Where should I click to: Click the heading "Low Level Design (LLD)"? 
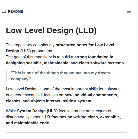pyautogui.click(x=51, y=30)
